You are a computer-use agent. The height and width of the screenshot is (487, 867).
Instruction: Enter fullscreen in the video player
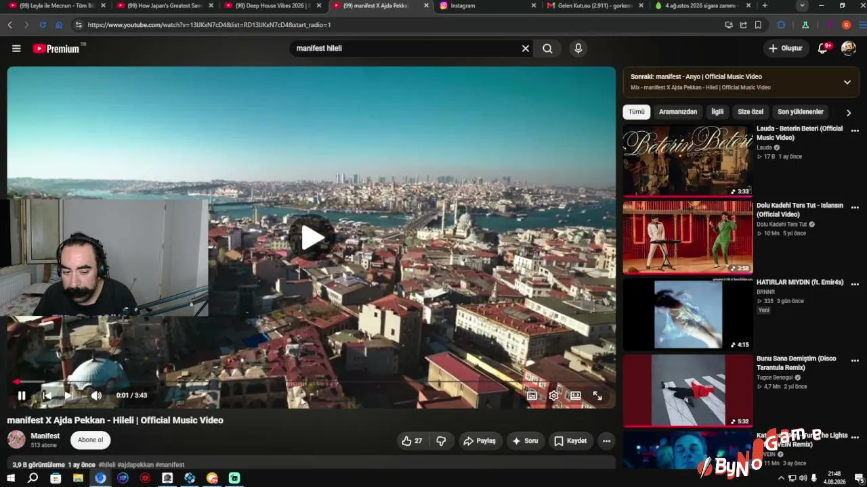(597, 396)
